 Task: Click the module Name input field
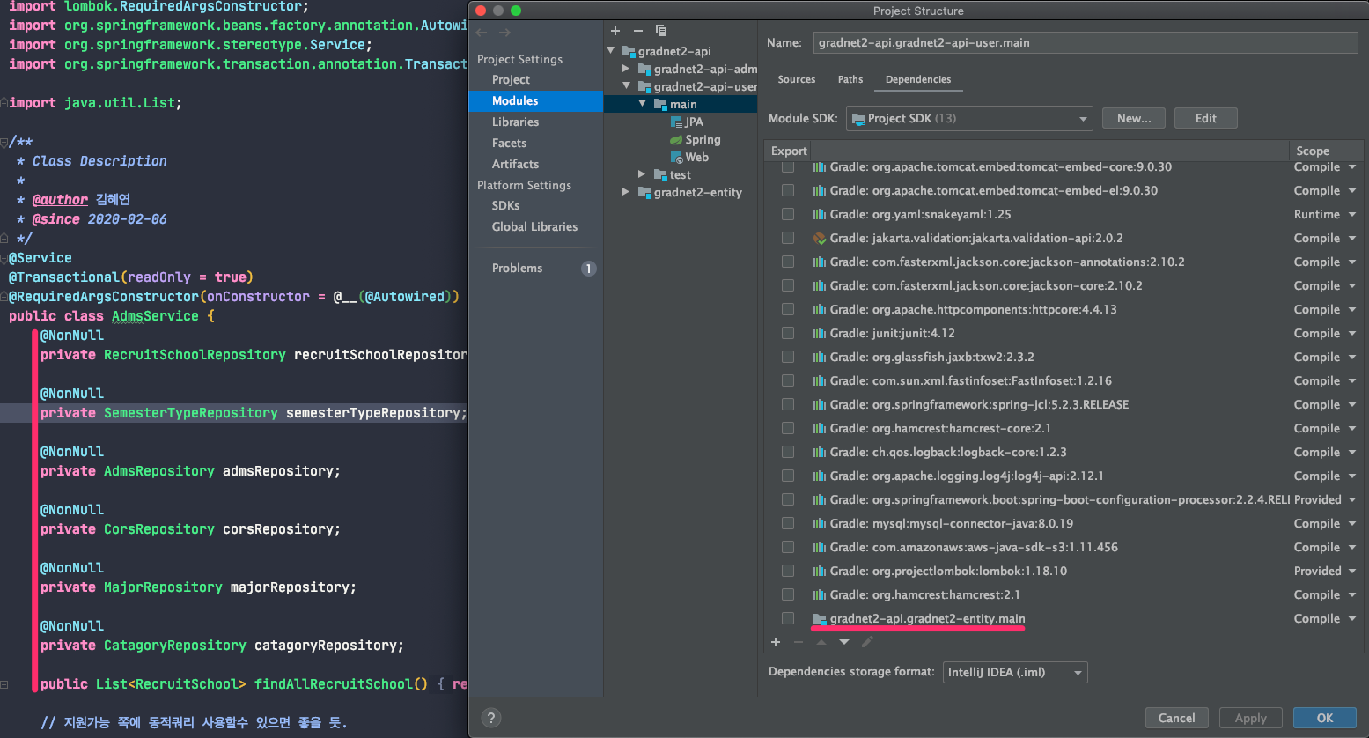point(1086,42)
